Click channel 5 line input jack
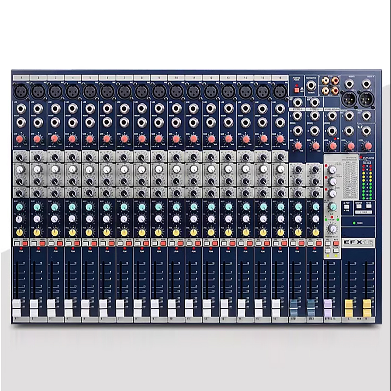 (x=90, y=108)
